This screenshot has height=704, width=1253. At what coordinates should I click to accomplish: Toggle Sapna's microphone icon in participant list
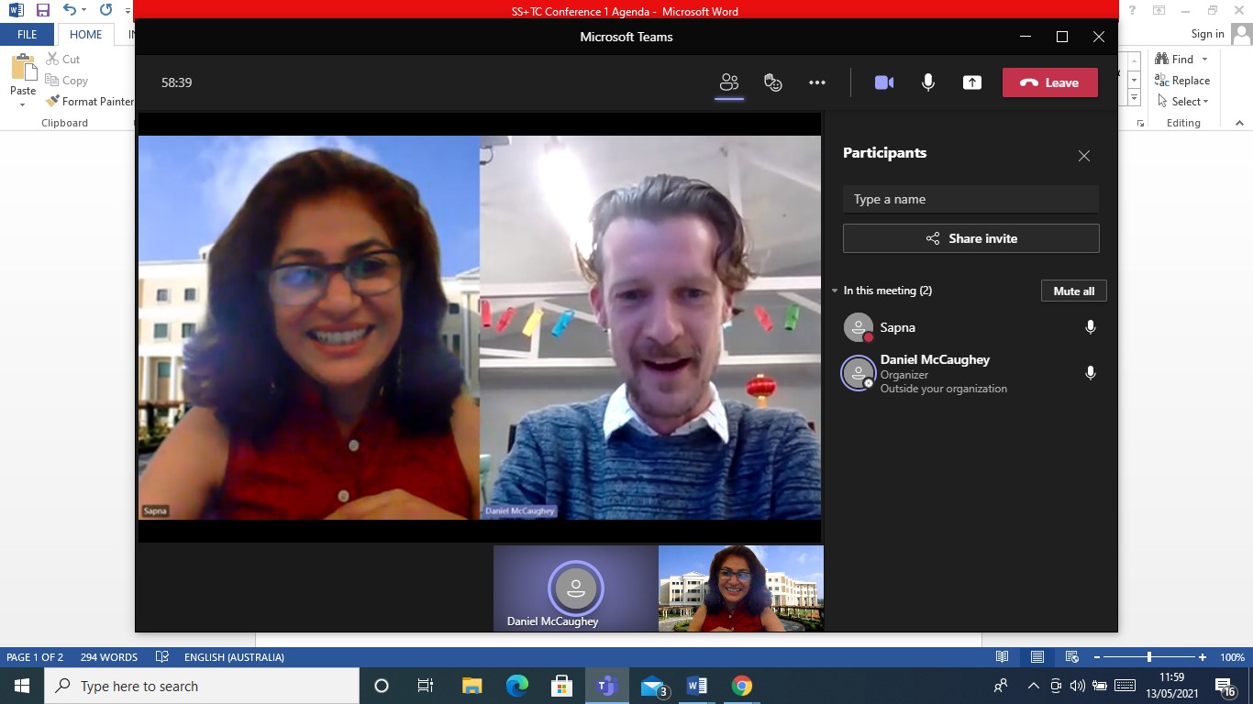(x=1090, y=327)
